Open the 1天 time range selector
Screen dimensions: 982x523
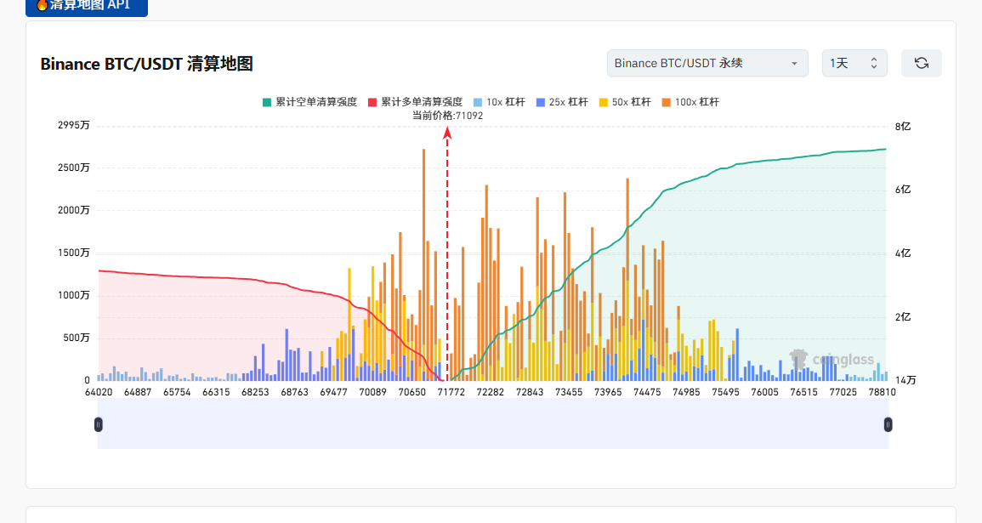click(854, 63)
